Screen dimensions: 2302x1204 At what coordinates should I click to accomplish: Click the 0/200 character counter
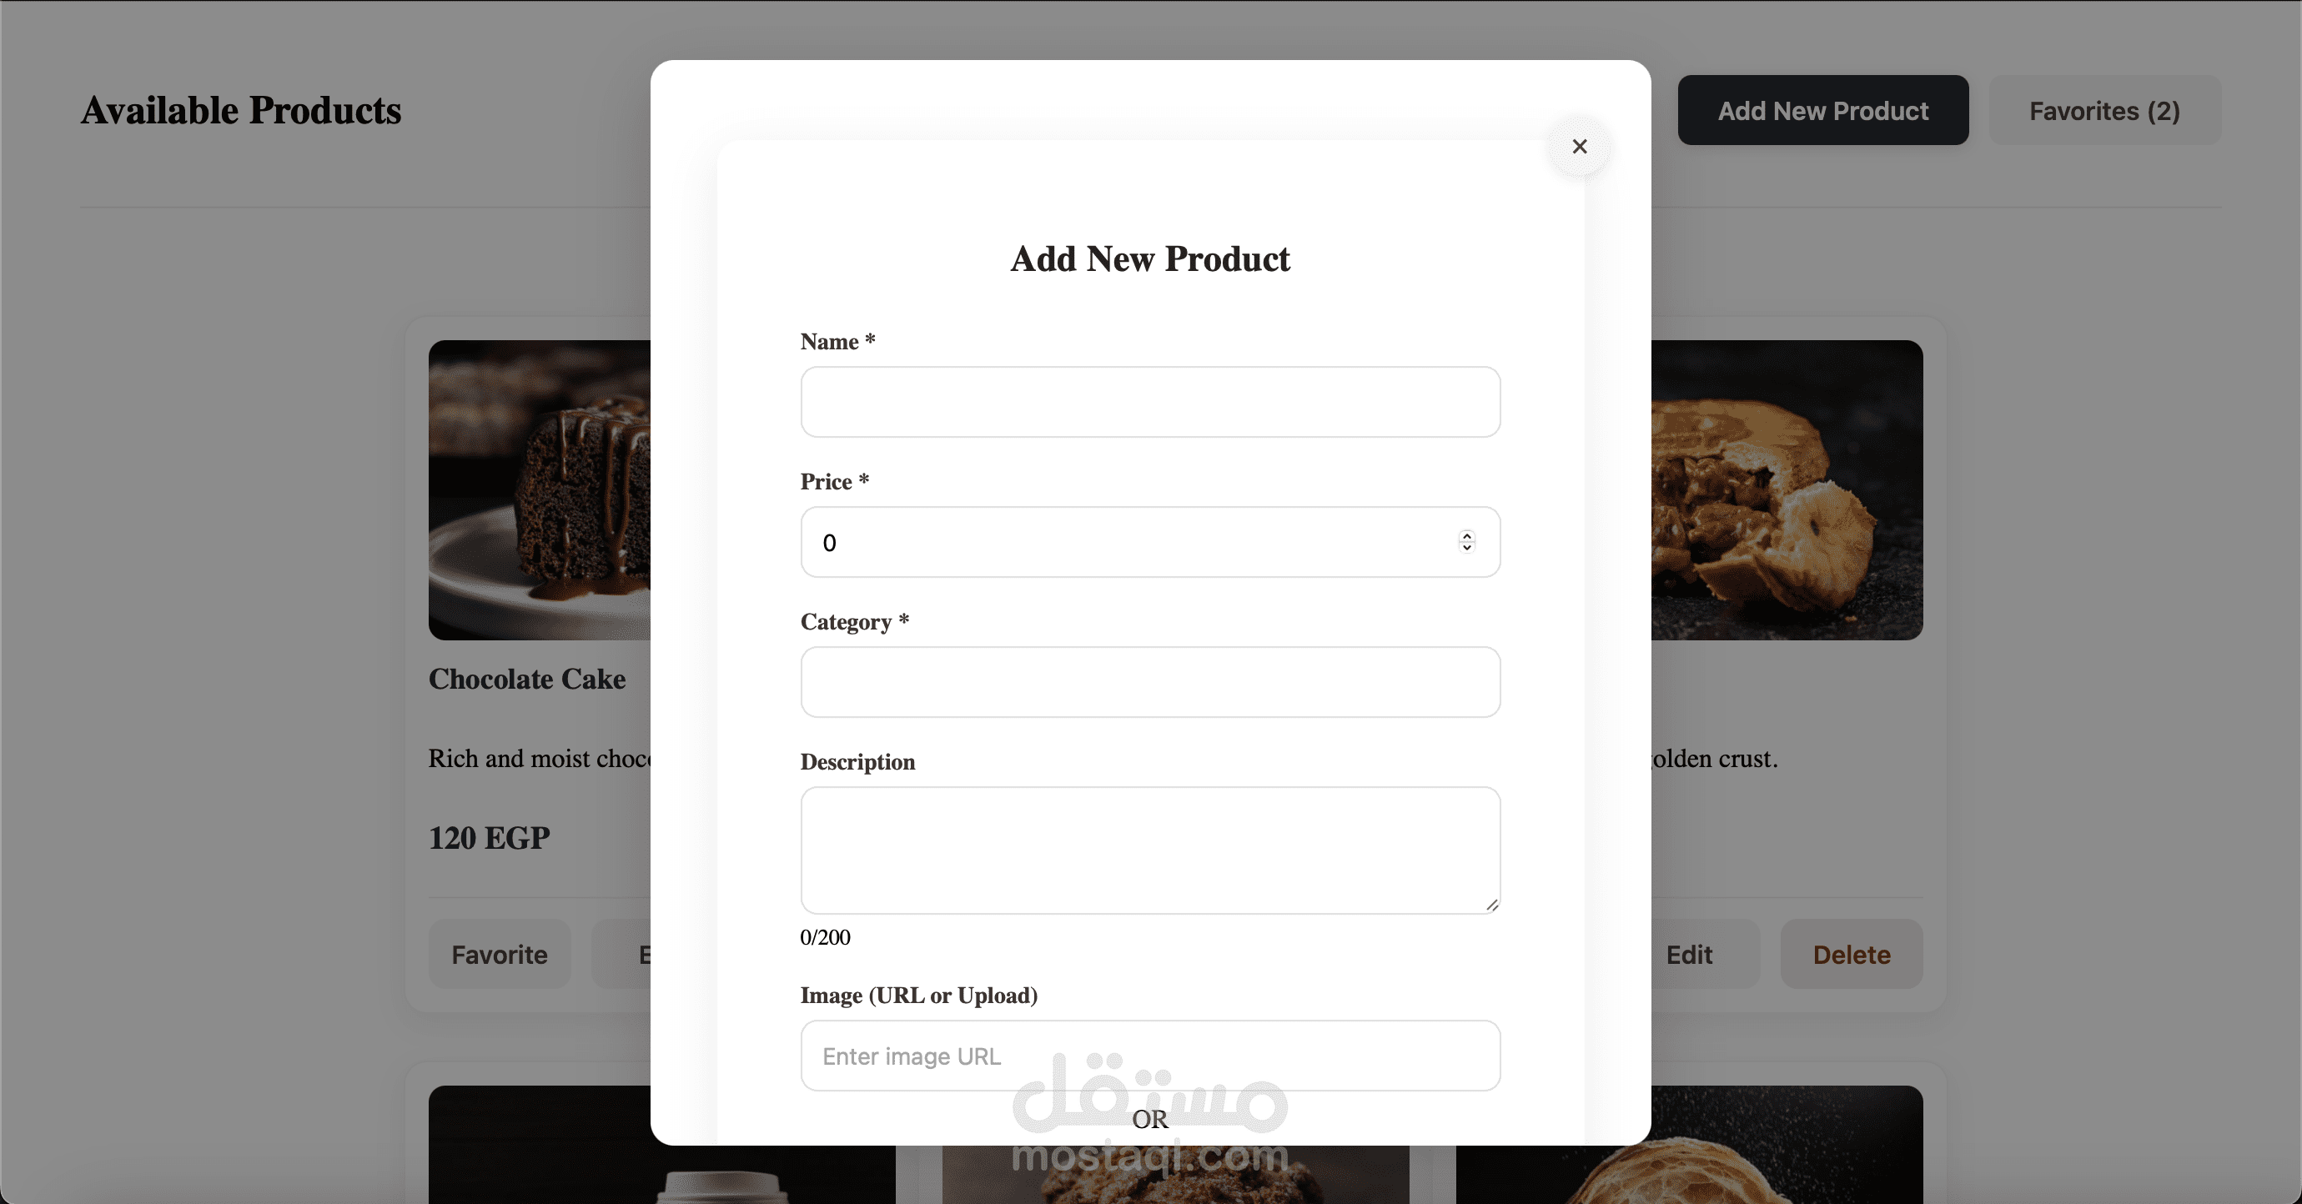[825, 937]
